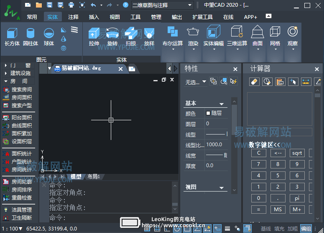Open the 无选... selection dropdown
This screenshot has height=233, width=324.
pos(196,82)
